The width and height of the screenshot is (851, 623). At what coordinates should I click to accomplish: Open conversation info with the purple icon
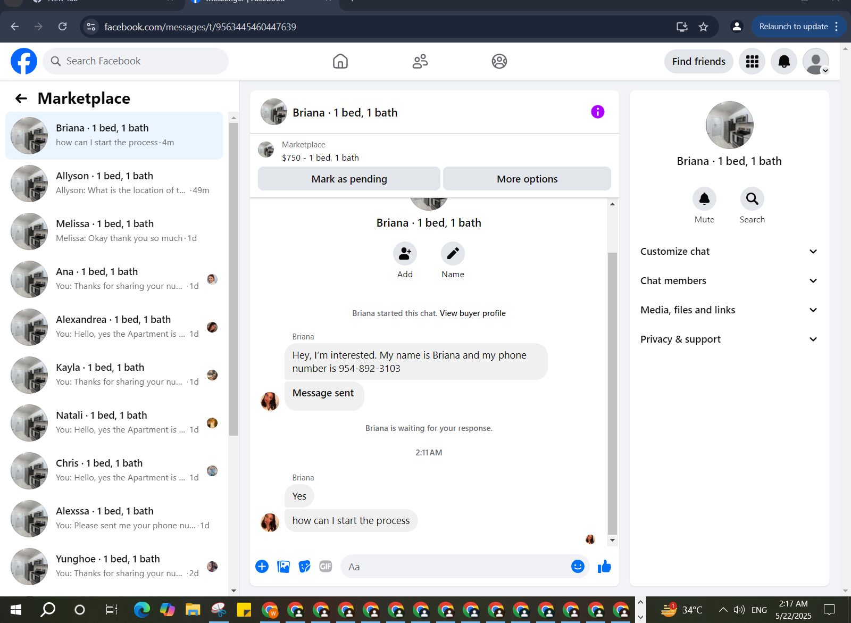(x=598, y=112)
